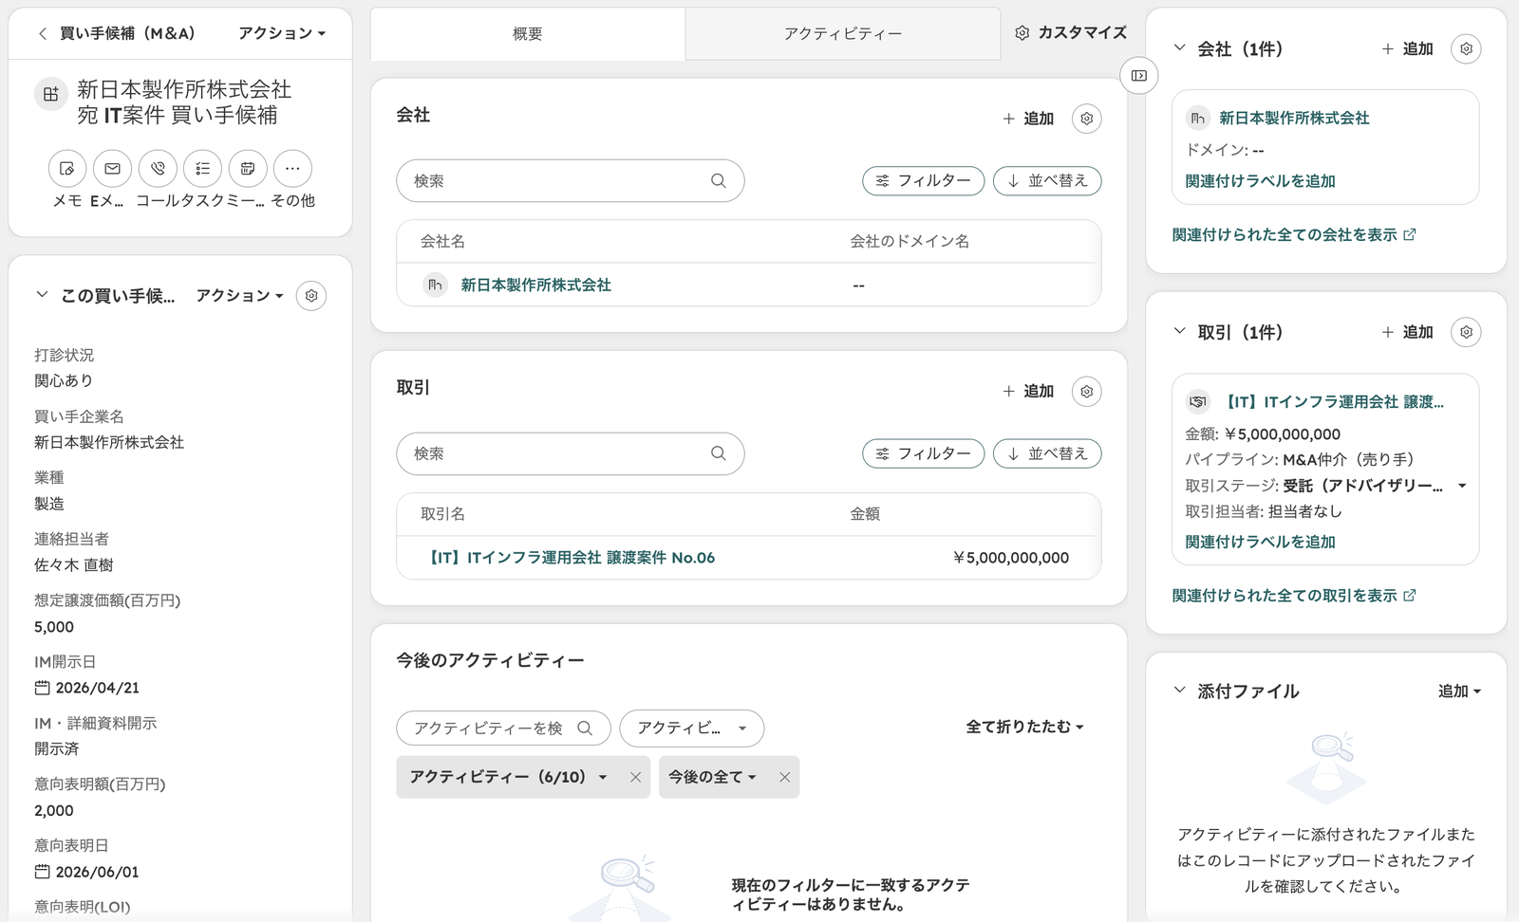
Task: Click 関連付けラベルを追加 in sidebar company card
Action: coord(1260,181)
